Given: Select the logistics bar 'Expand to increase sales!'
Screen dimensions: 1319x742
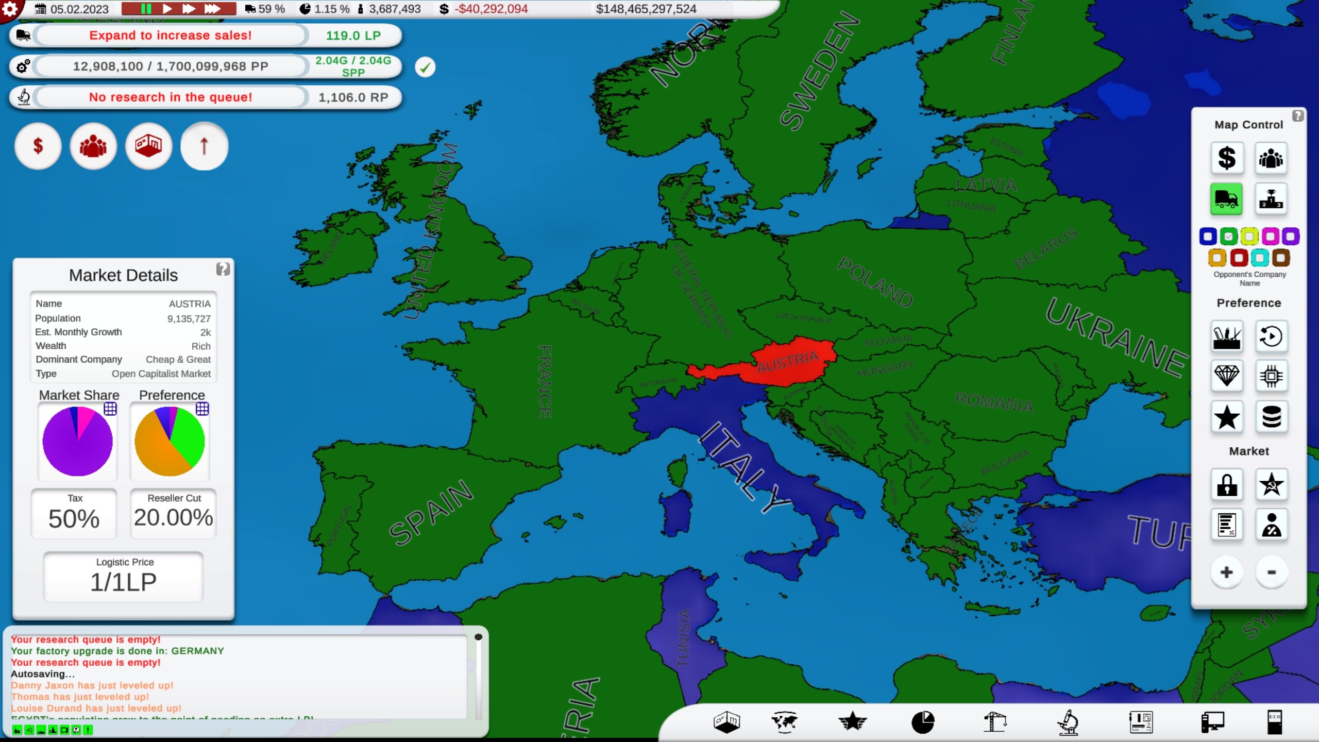Looking at the screenshot, I should [x=171, y=36].
